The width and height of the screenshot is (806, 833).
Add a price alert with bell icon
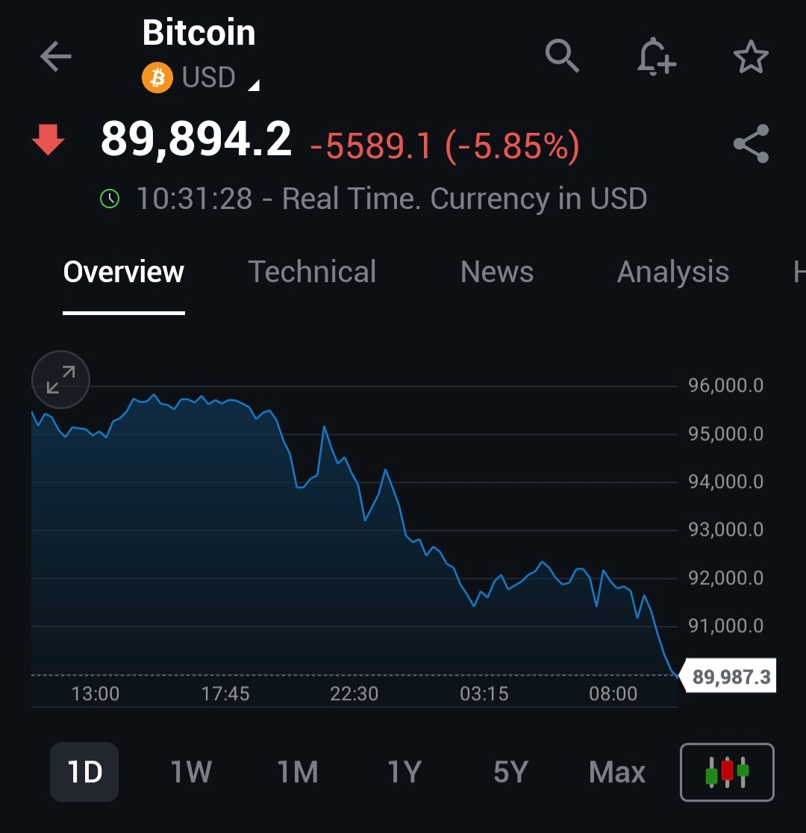656,57
